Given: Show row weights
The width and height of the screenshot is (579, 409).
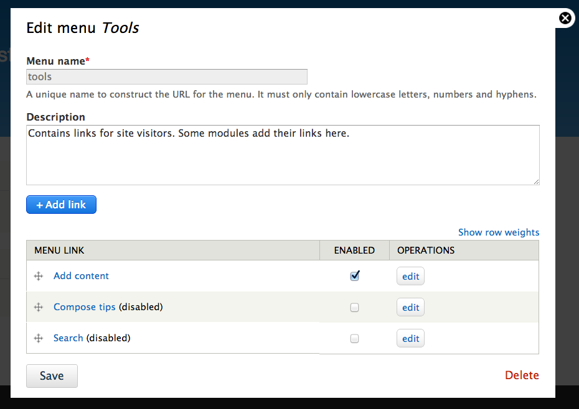Looking at the screenshot, I should [499, 232].
